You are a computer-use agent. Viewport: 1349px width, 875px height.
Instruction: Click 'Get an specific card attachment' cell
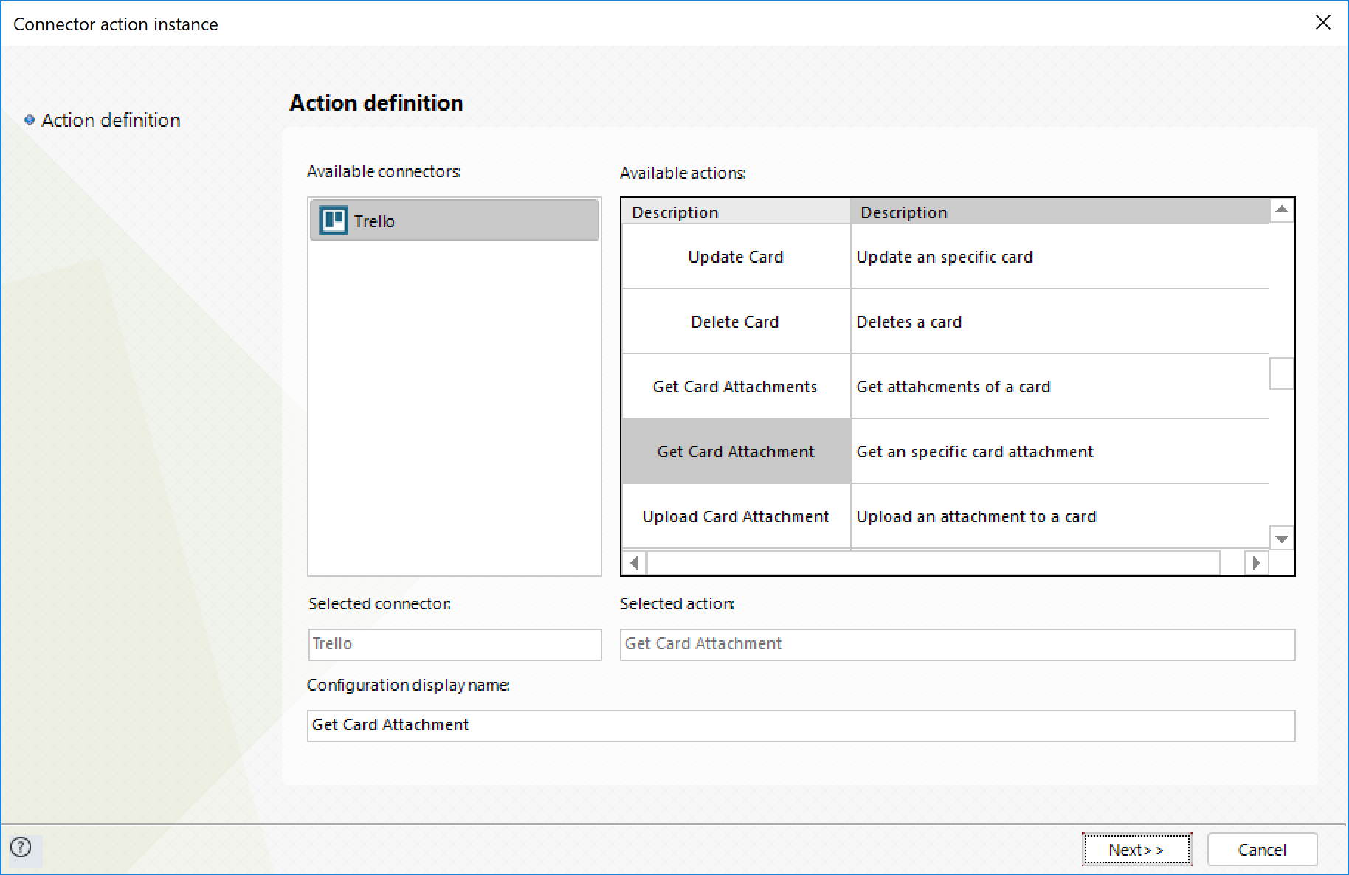(1060, 452)
